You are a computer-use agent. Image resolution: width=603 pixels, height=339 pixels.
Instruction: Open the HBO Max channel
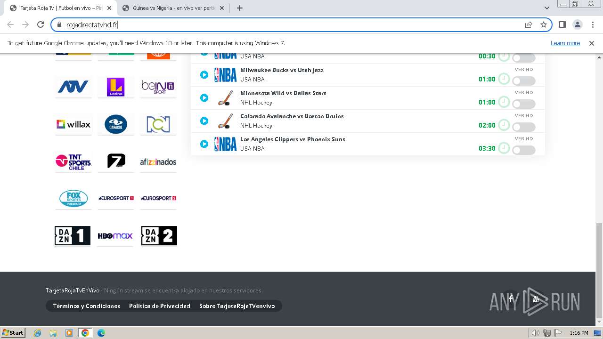116,236
